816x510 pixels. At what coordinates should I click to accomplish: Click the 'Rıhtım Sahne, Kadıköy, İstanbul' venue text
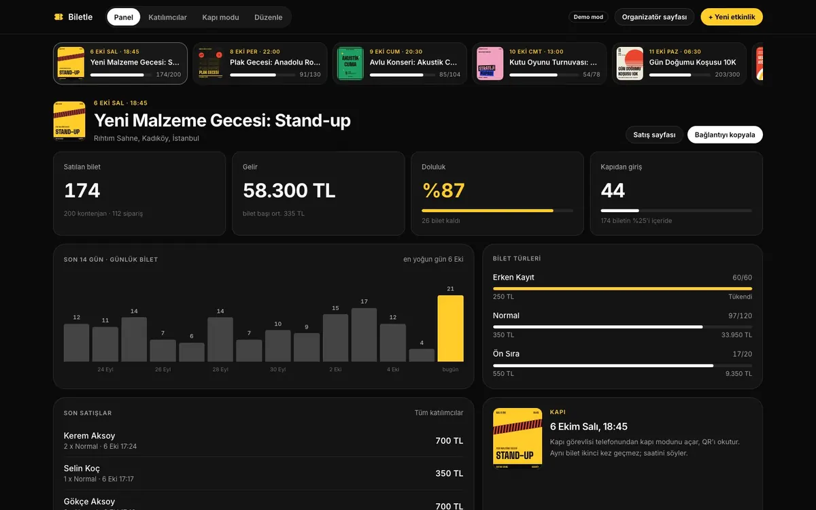pos(146,138)
